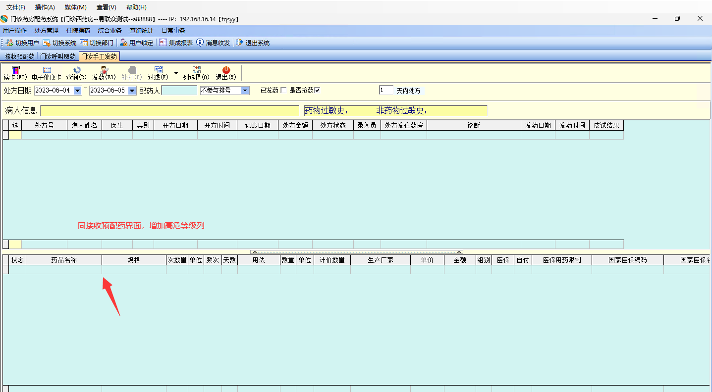Open the 操作(A) menu

pos(45,7)
